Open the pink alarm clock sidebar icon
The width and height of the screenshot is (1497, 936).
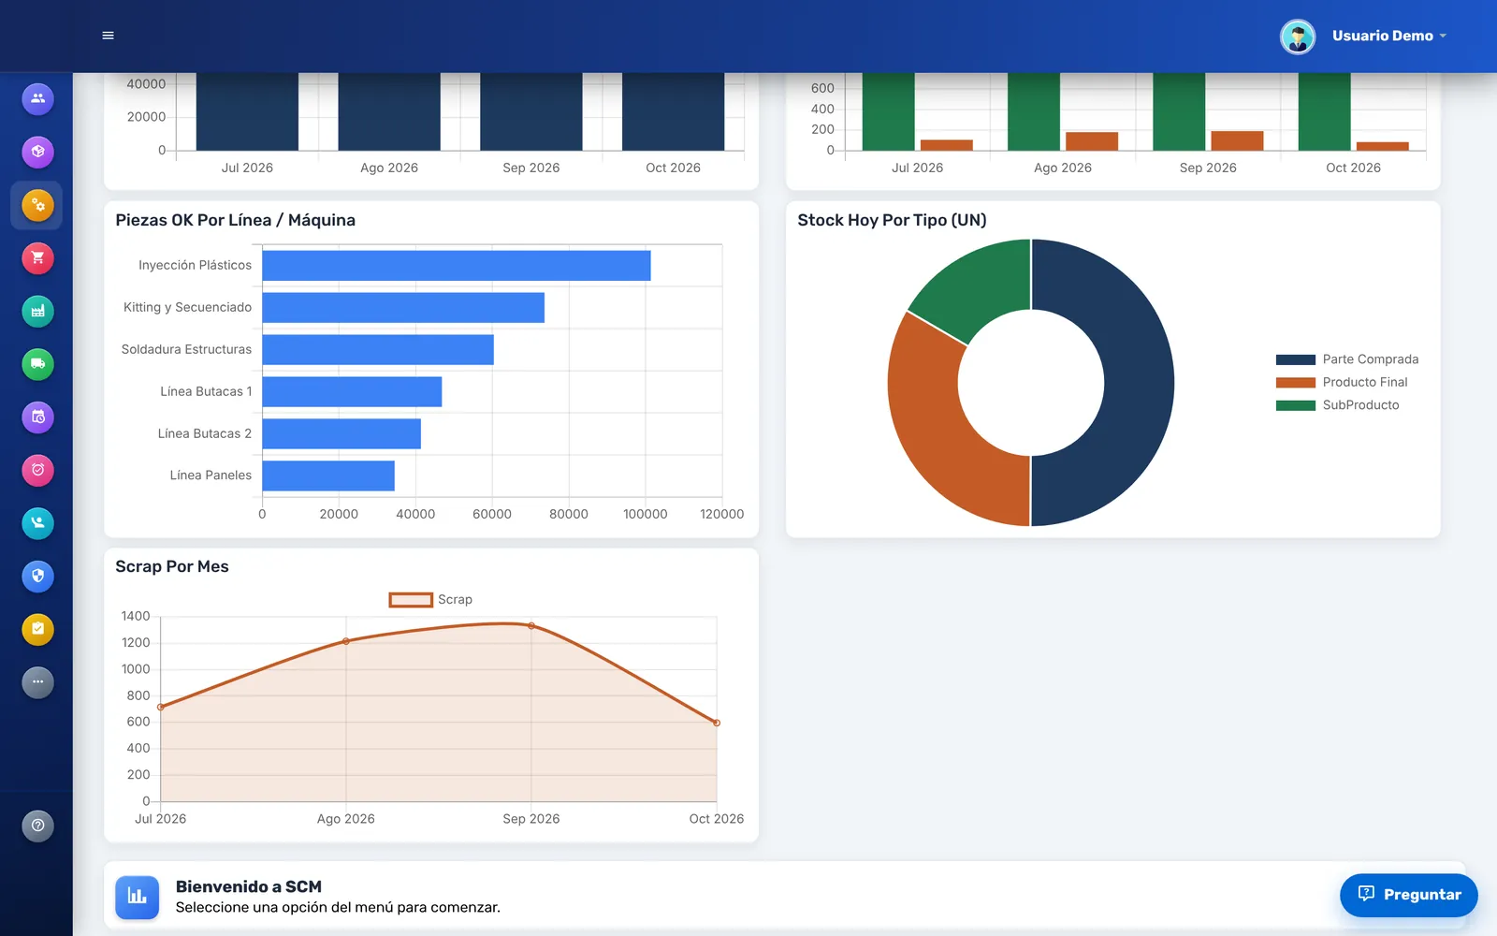tap(37, 470)
